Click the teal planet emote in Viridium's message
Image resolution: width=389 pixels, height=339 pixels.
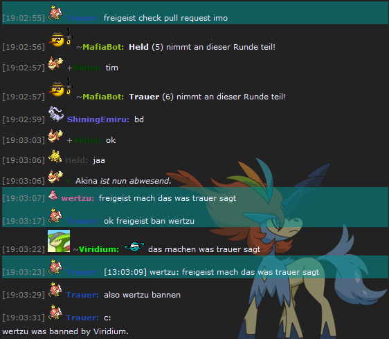point(134,246)
